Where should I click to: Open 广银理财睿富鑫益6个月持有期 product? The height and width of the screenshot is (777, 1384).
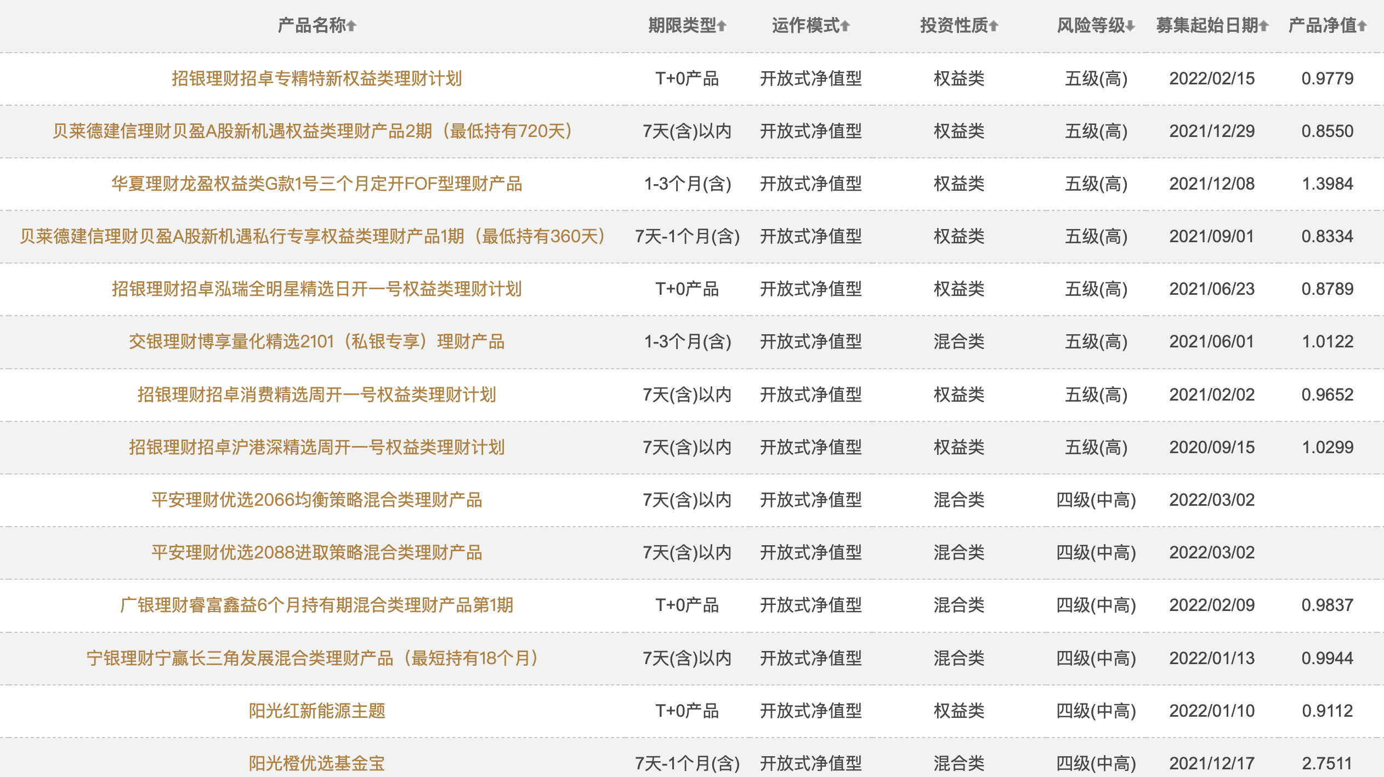(317, 605)
